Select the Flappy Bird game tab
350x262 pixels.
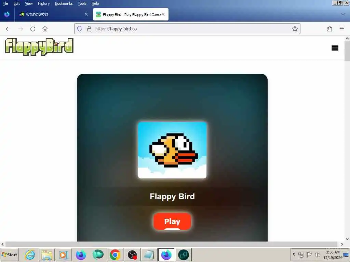point(131,14)
